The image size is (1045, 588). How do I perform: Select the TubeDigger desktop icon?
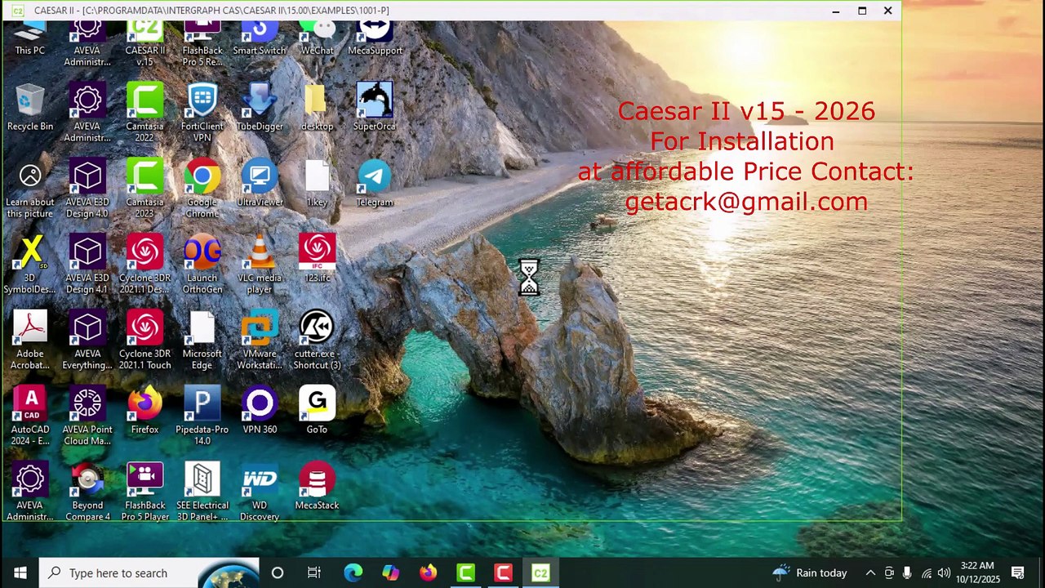pyautogui.click(x=260, y=108)
